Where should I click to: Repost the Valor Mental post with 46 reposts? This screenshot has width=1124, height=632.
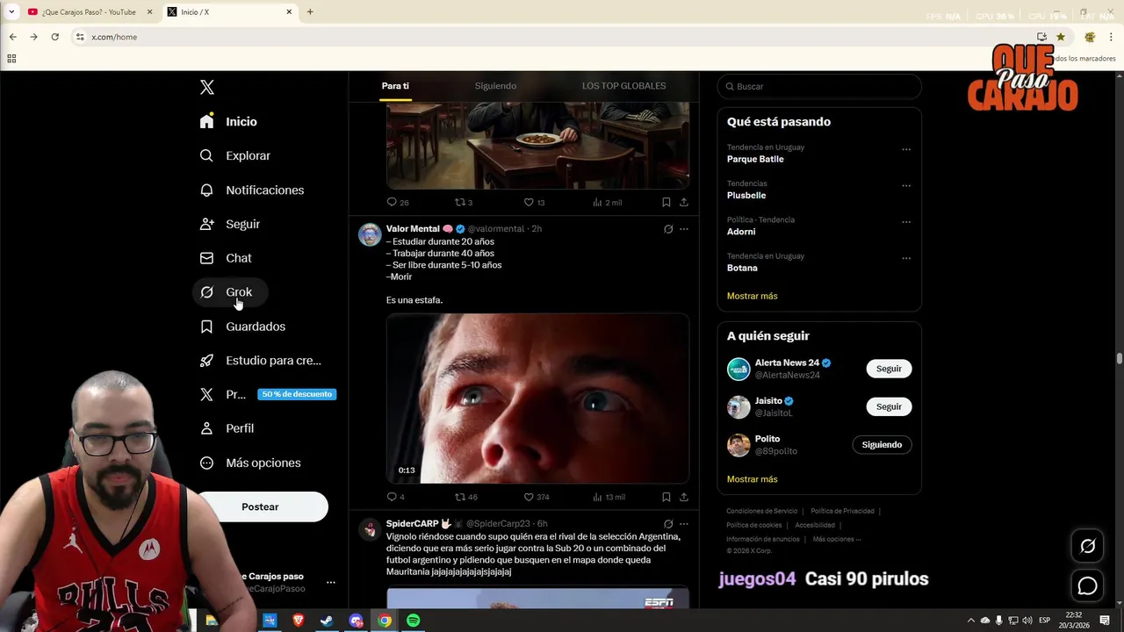465,497
